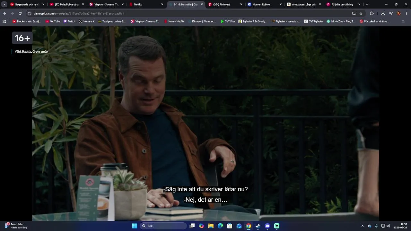Open the weather widget Temp faller
The width and height of the screenshot is (411, 231).
(x=16, y=226)
